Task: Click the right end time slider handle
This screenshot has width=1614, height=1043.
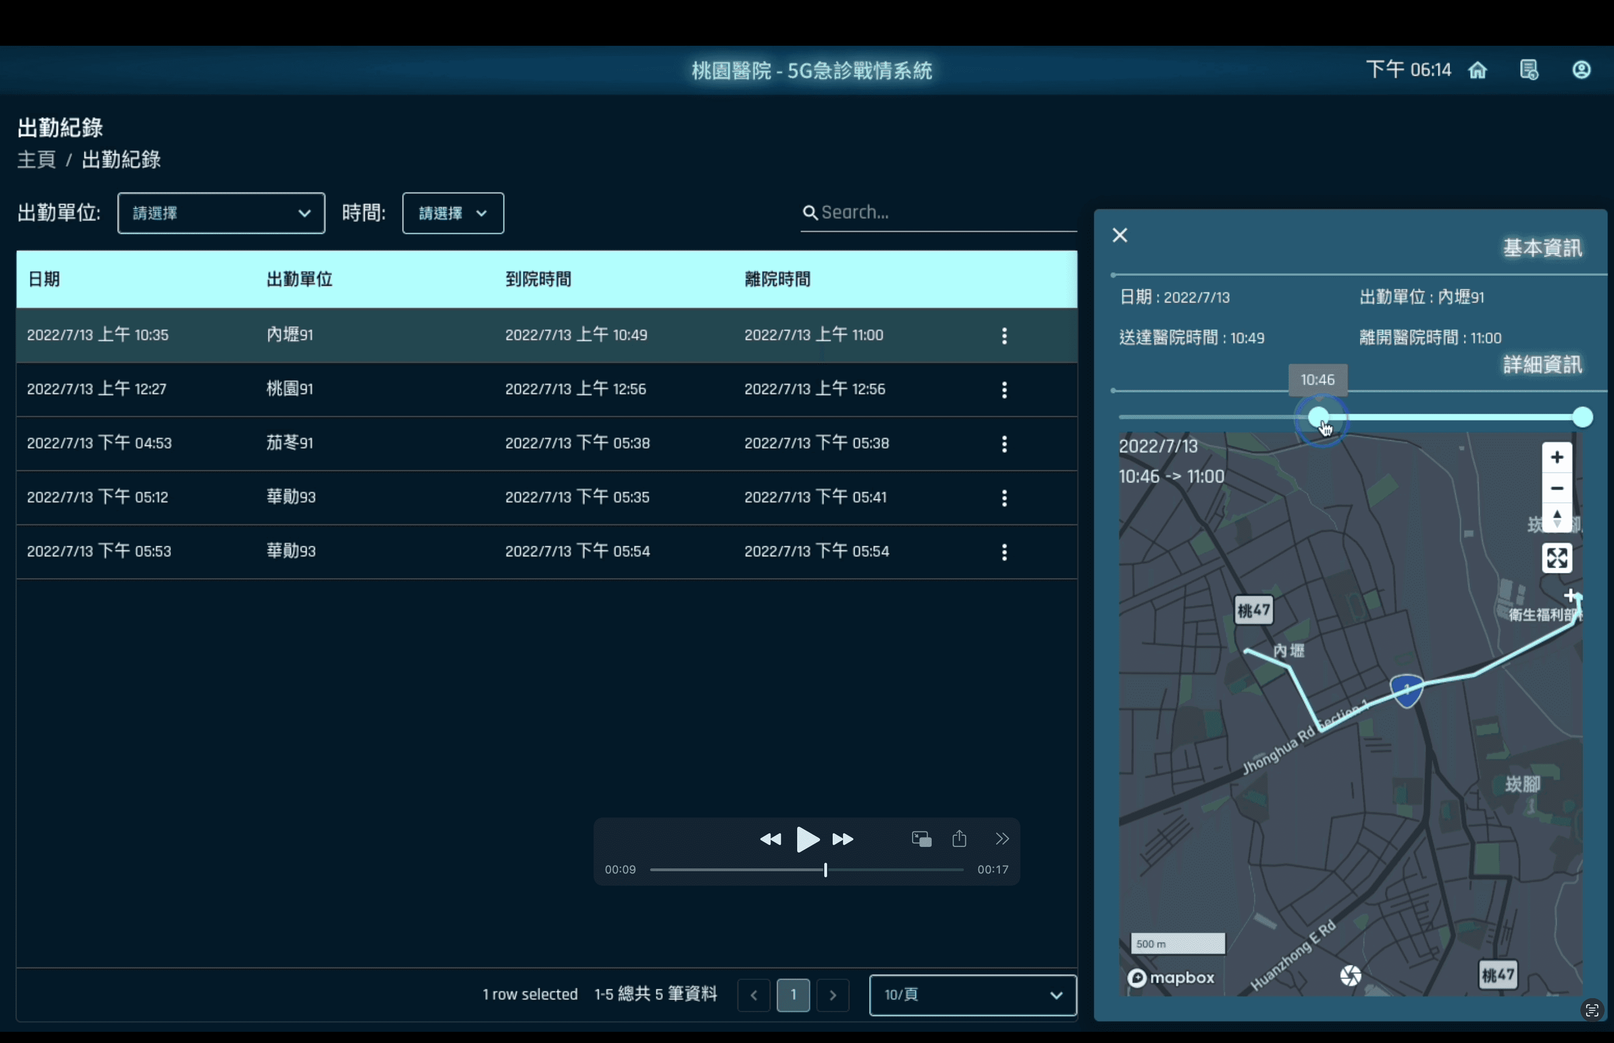Action: point(1582,417)
